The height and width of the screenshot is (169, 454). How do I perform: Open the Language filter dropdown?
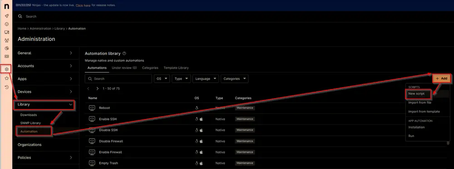206,79
